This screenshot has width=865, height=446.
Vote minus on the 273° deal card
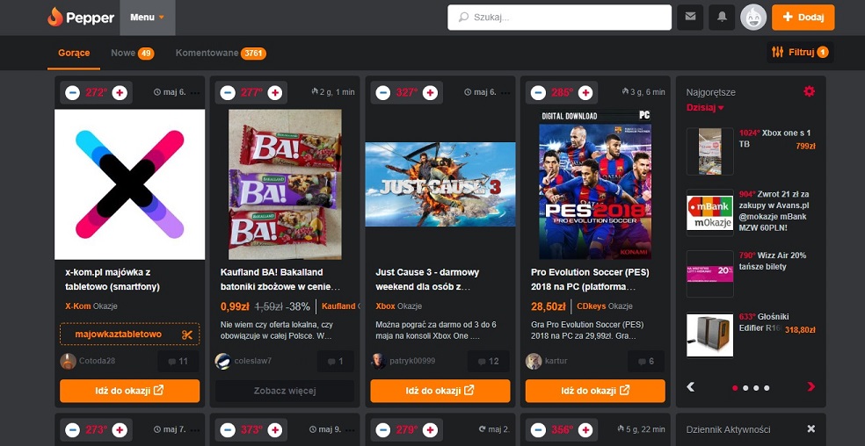(x=72, y=430)
